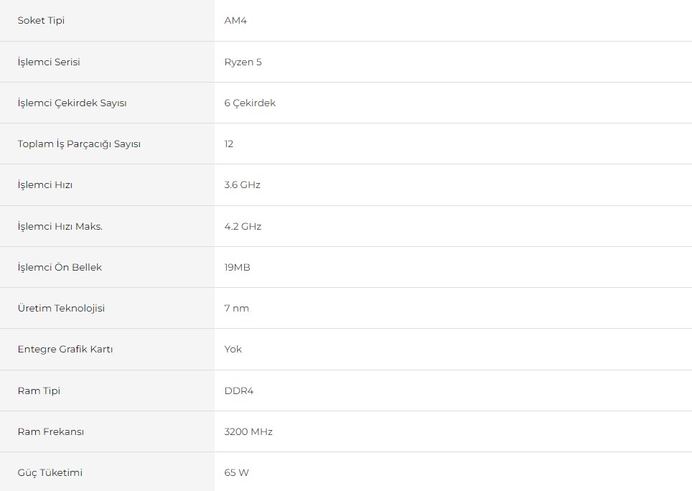This screenshot has width=692, height=491.
Task: Select the 12 thread count value
Action: point(228,144)
